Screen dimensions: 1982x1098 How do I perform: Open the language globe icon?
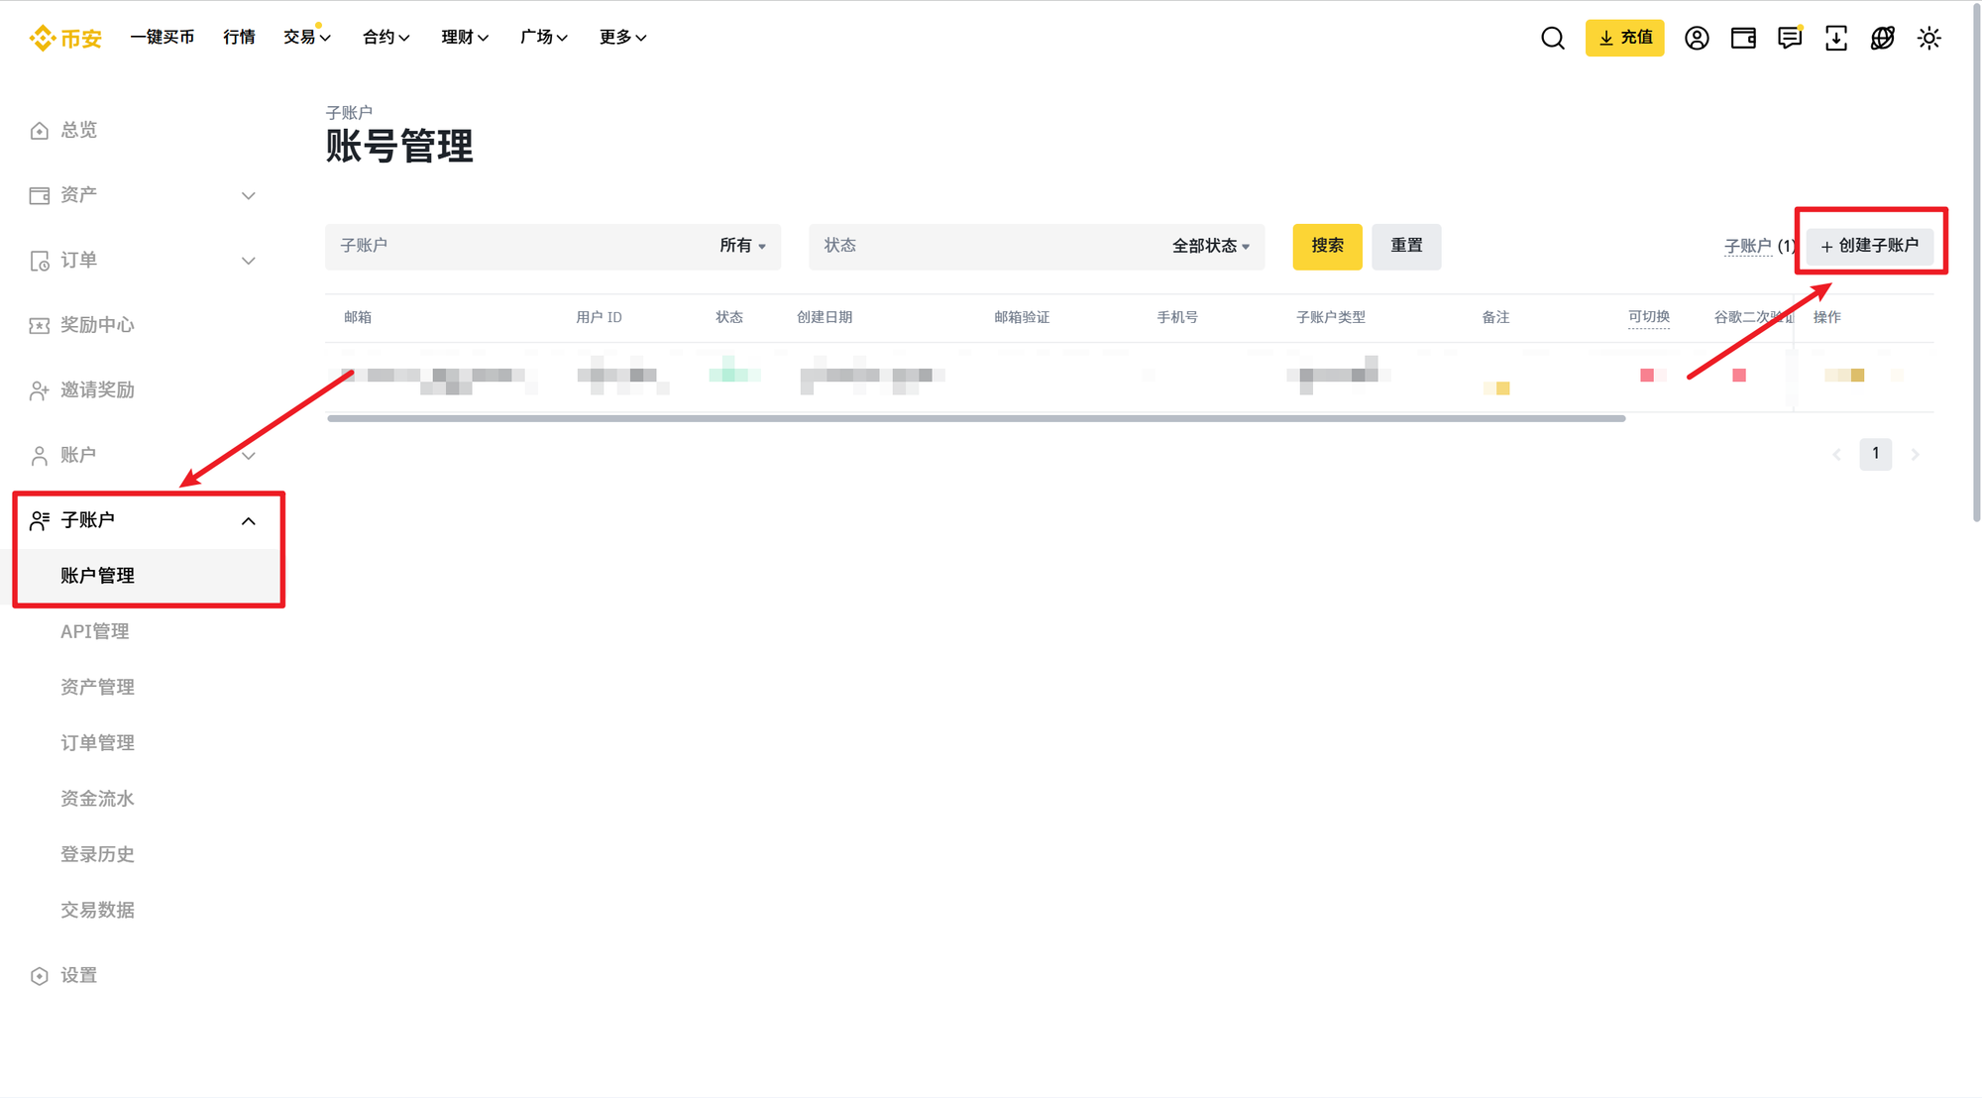point(1882,38)
